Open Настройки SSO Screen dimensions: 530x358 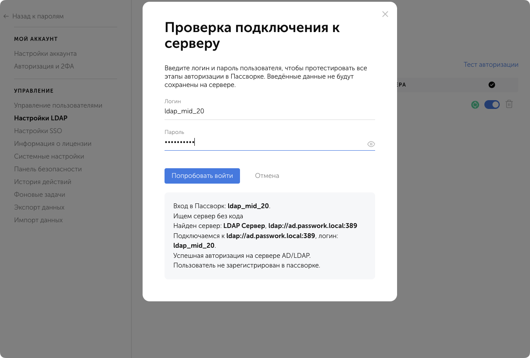[x=38, y=131]
